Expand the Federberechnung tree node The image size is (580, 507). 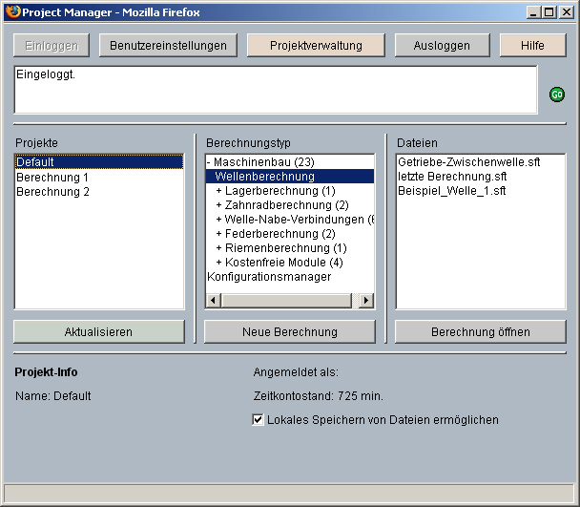(x=219, y=234)
